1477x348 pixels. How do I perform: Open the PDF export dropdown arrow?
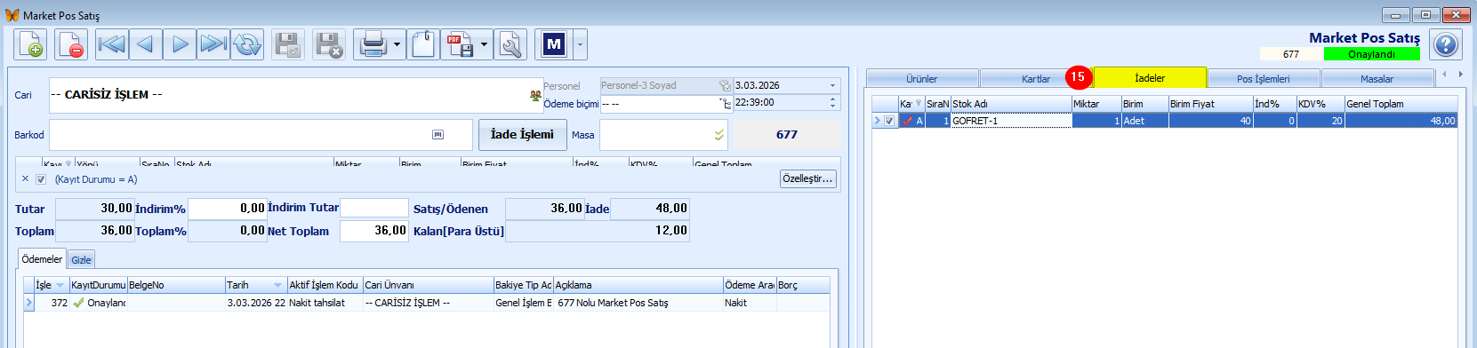coord(484,44)
